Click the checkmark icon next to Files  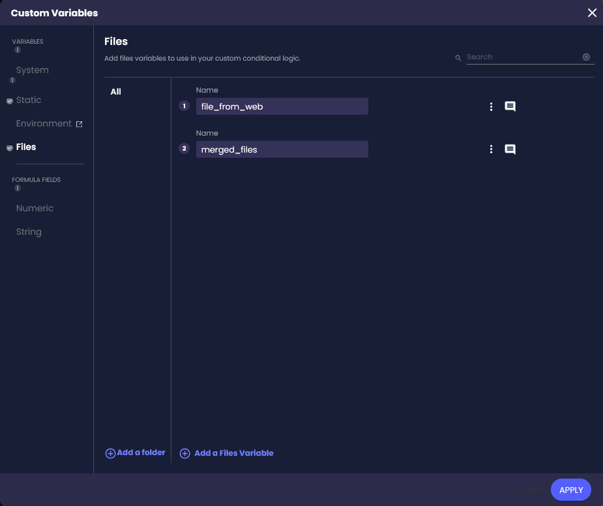[10, 148]
